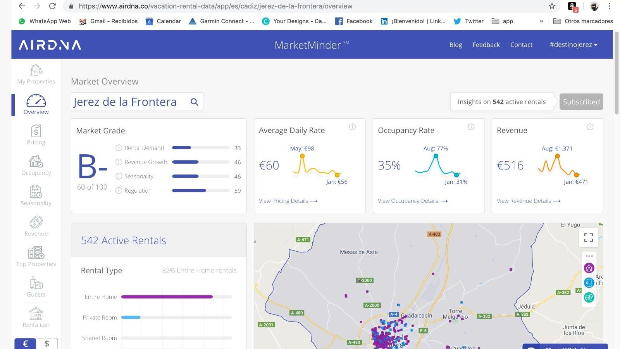
Task: Click the Rental Demand progress bar
Action: click(200, 148)
